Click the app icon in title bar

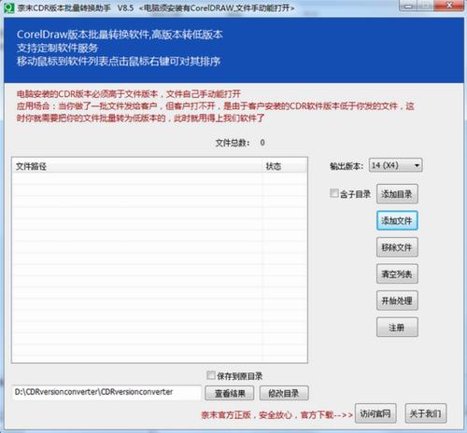[x=9, y=7]
